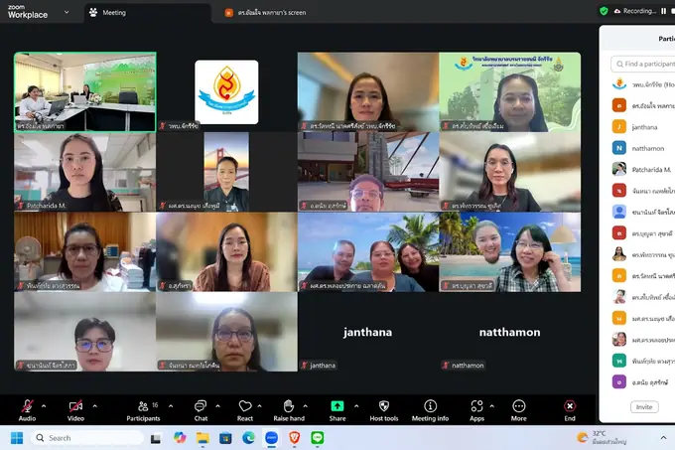Viewport: 675px width, 450px height.
Task: Click the active speaker tile with green border
Action: (x=84, y=91)
